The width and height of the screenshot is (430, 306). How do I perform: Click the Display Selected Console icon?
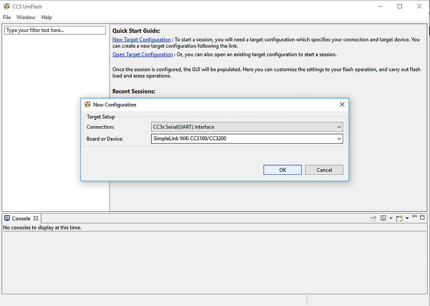383,218
